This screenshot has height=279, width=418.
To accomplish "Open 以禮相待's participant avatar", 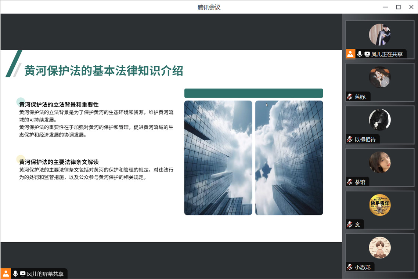I will point(379,120).
